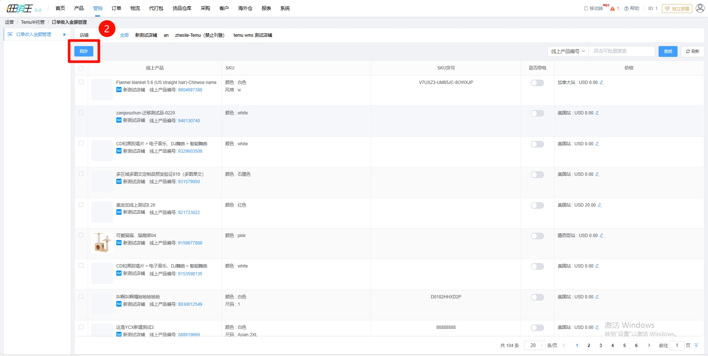
Task: Check the select-all checkbox in table header
Action: click(81, 68)
